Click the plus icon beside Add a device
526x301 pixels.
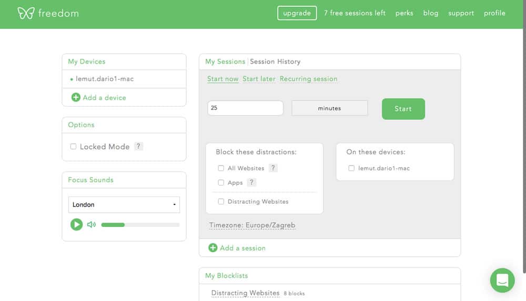76,97
